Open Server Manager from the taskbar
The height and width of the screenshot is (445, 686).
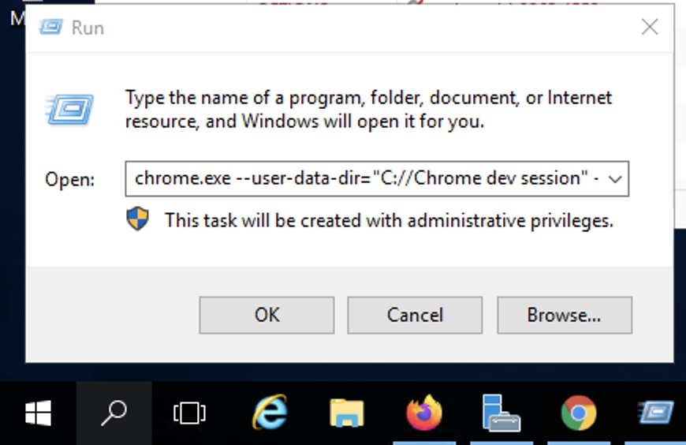click(x=501, y=413)
